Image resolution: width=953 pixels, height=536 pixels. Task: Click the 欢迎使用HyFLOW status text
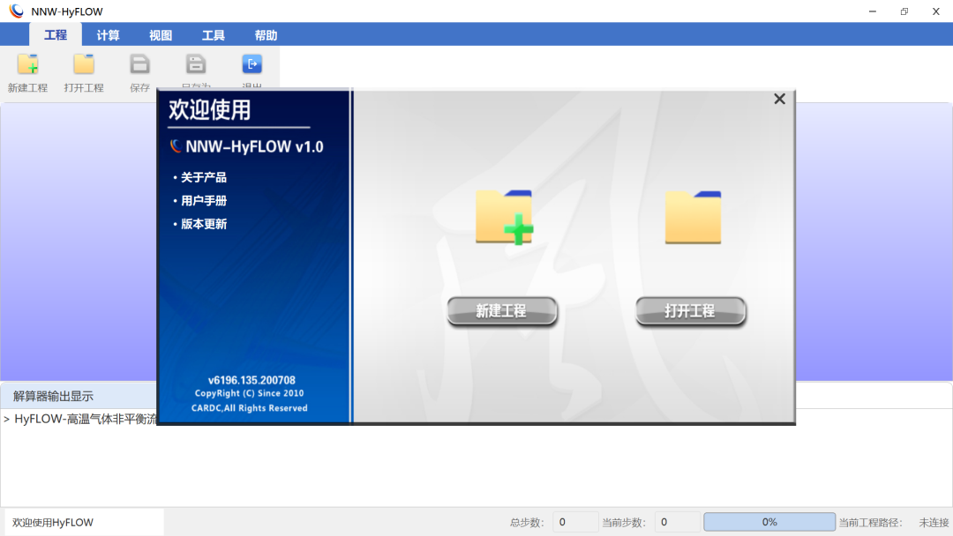coord(53,523)
